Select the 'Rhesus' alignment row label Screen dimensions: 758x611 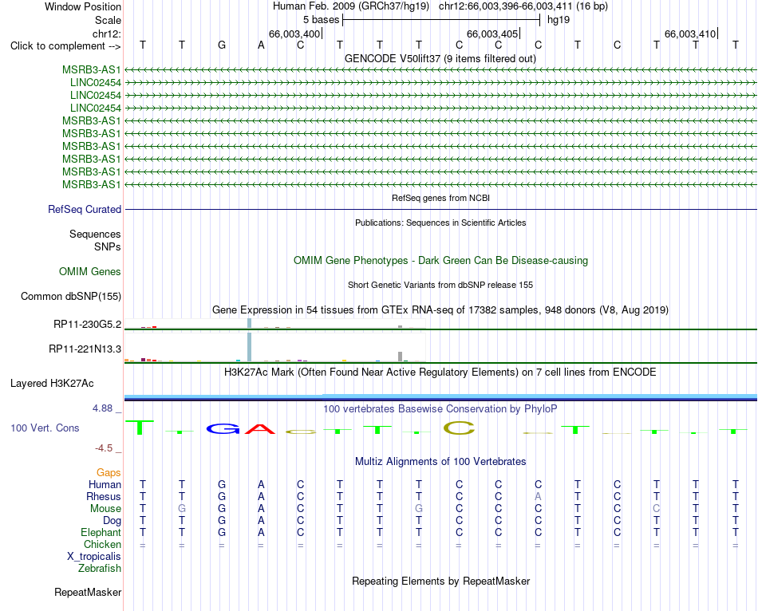(x=104, y=496)
